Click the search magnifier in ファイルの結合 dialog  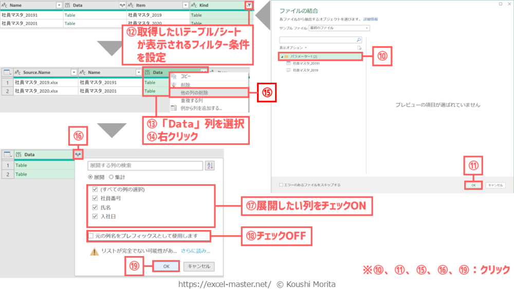(359, 40)
